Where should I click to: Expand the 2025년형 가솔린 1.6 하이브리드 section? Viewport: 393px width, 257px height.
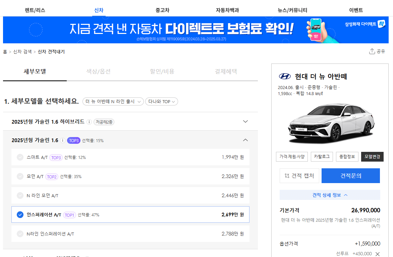[245, 122]
